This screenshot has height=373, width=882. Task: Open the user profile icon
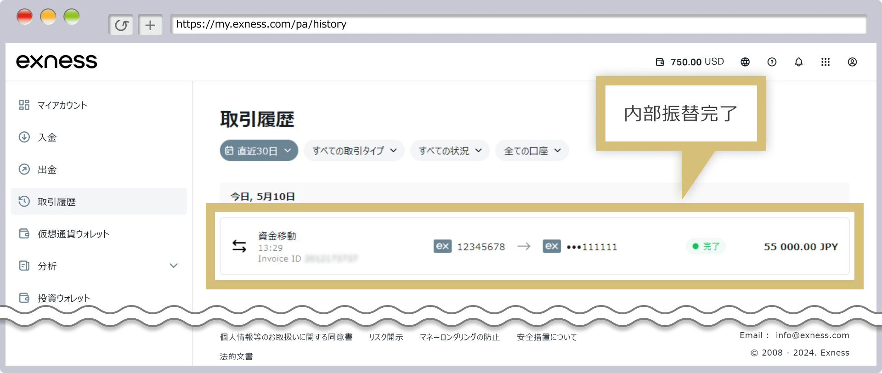852,62
